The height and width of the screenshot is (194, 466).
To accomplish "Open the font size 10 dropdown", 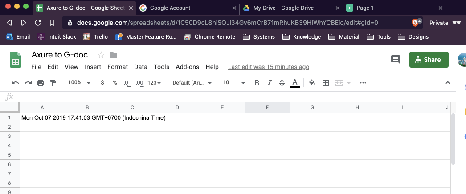I will click(x=234, y=83).
